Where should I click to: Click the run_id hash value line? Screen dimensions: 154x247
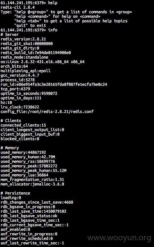pyautogui.click(x=54, y=84)
